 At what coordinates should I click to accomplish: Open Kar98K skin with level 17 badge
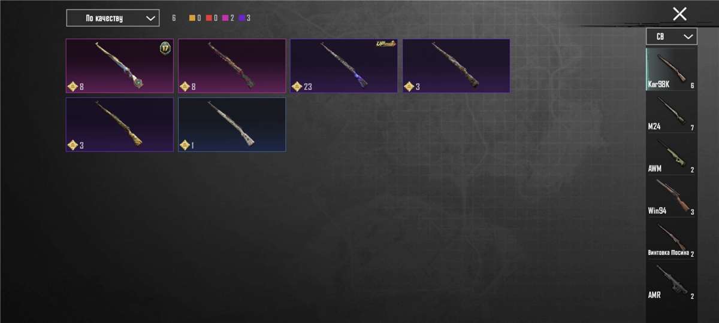pos(120,66)
